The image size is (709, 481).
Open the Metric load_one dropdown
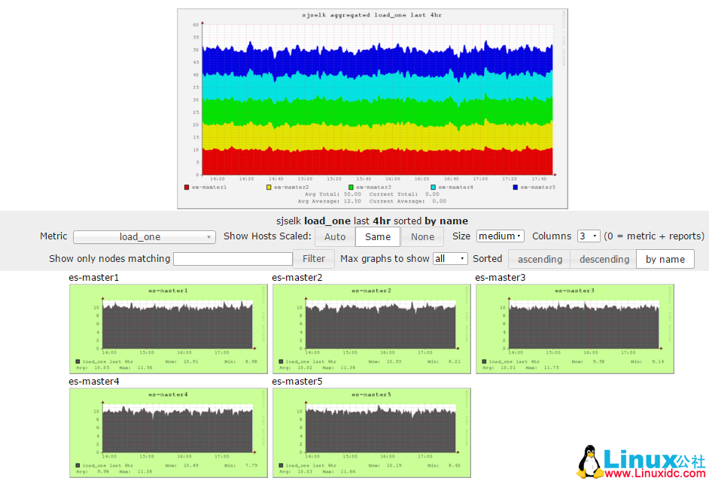pyautogui.click(x=145, y=237)
